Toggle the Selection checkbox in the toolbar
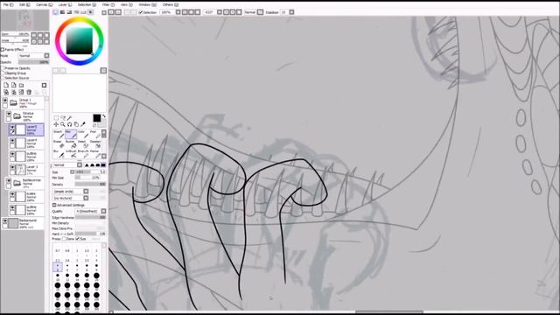Screen dimensions: 560x315 [141, 12]
